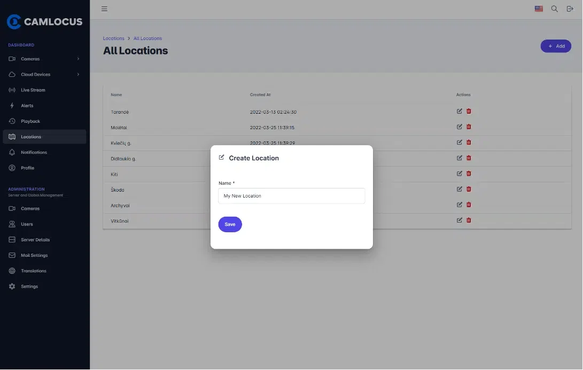Delete the Tarandė location
583x370 pixels.
[469, 111]
